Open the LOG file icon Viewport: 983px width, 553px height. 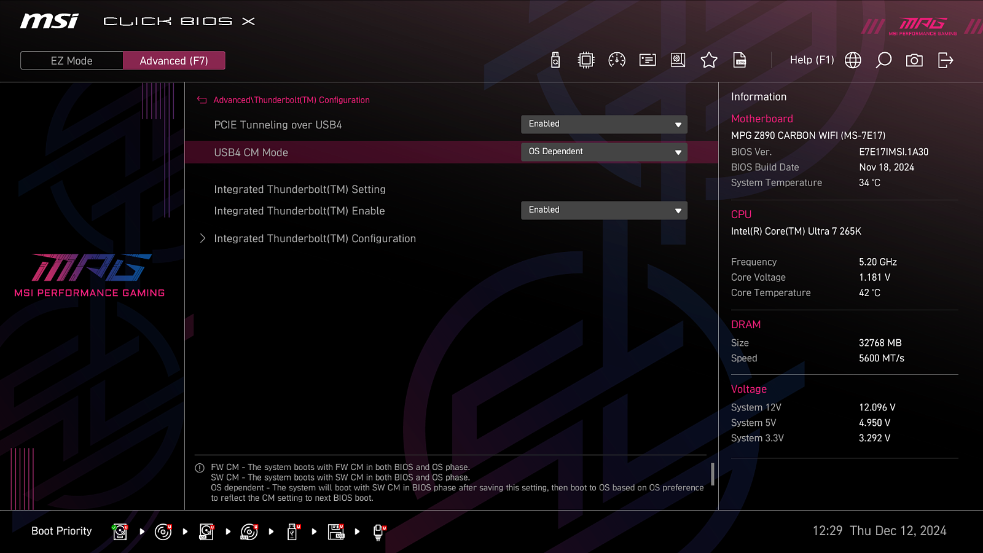tap(740, 60)
